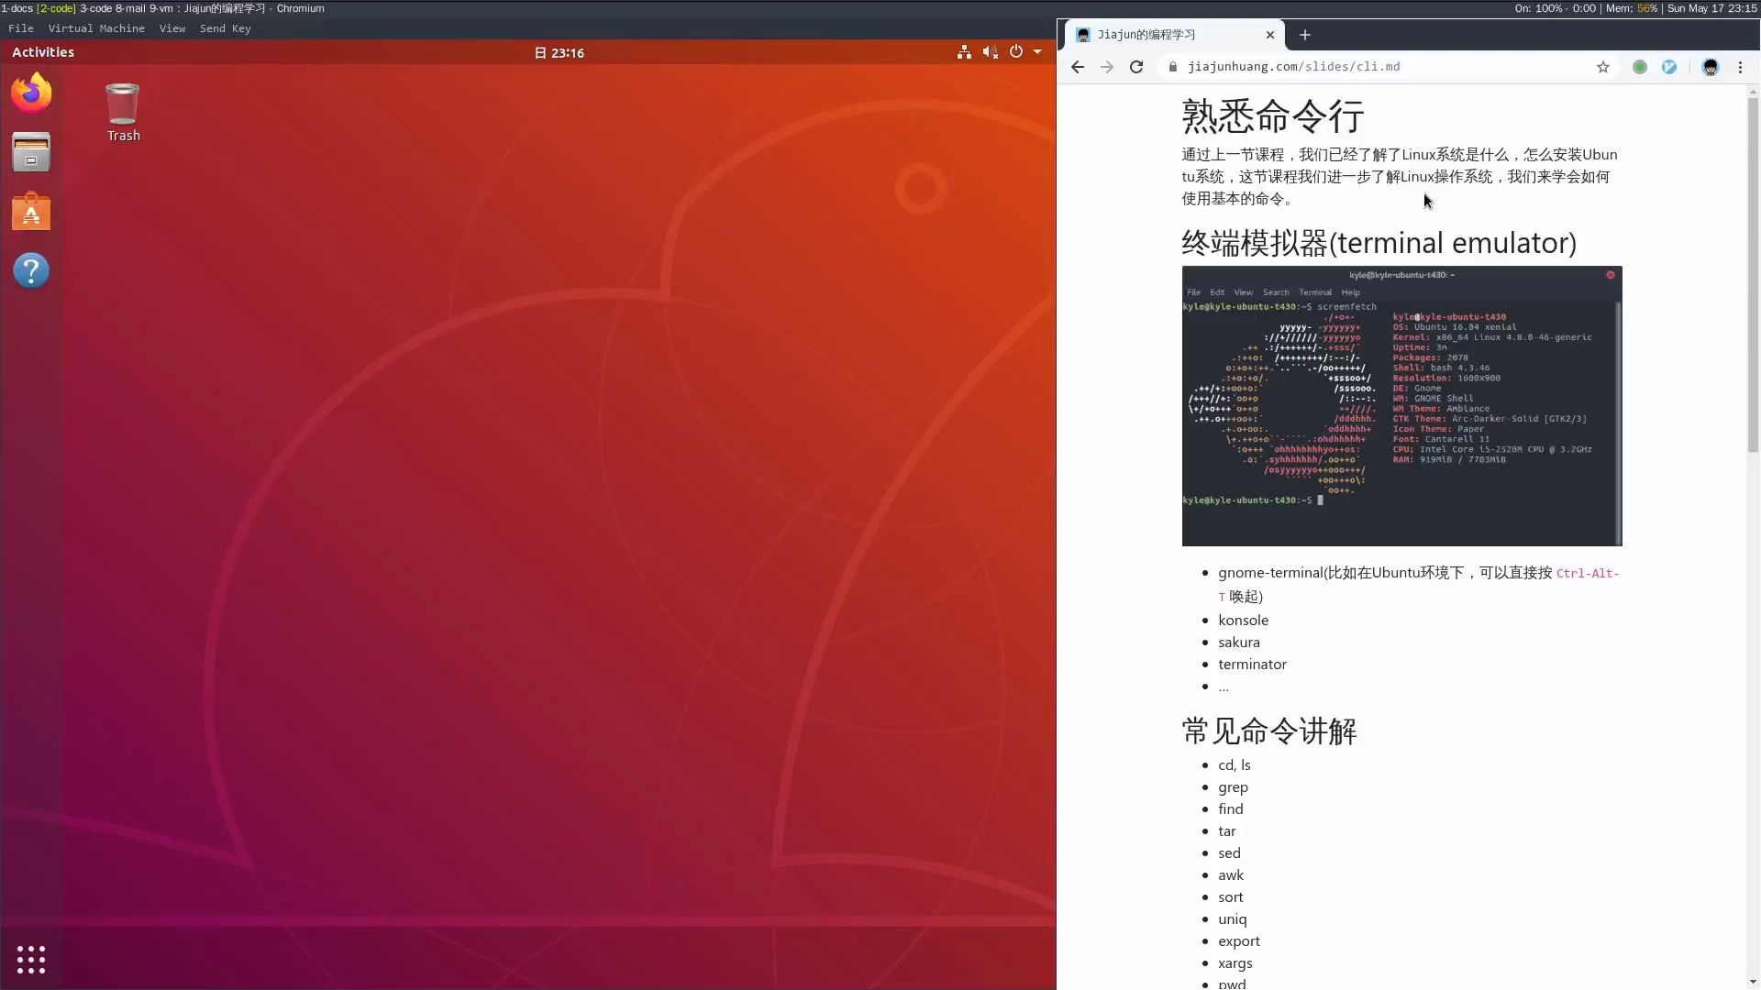Open the network settings icon in top bar
The image size is (1761, 990).
[964, 52]
